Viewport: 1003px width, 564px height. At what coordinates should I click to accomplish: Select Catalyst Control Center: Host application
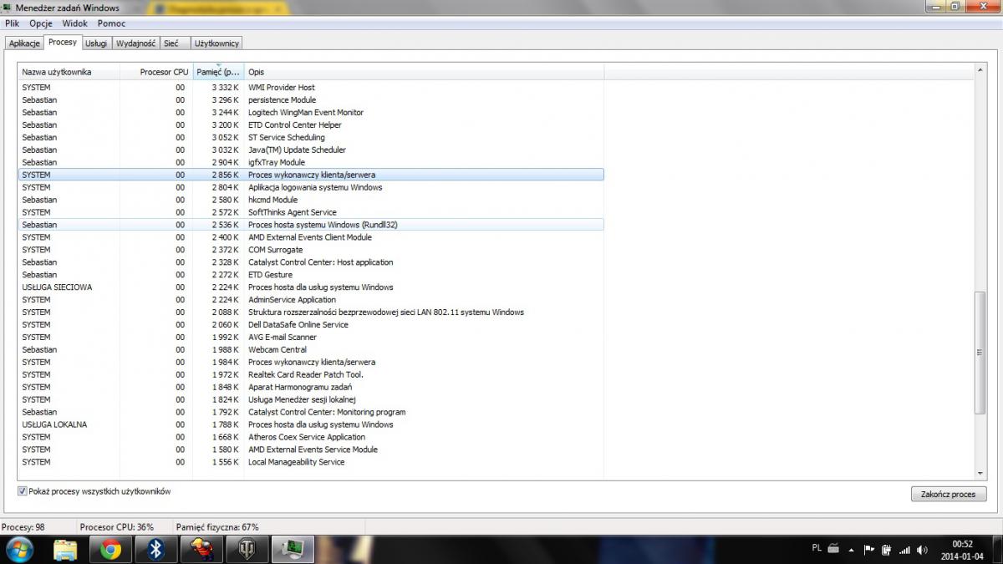(x=311, y=262)
